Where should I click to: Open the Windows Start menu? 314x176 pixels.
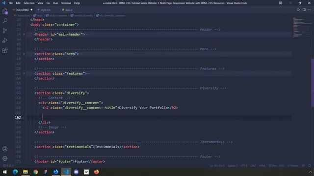tap(5, 172)
